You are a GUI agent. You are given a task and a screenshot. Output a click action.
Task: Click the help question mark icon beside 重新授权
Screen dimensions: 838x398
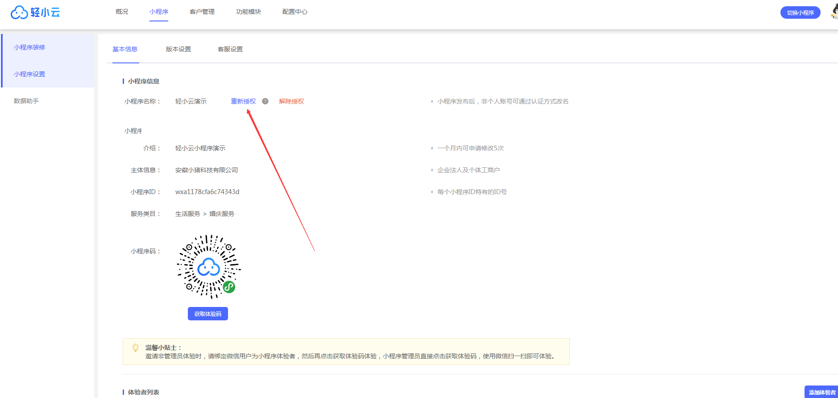[265, 101]
